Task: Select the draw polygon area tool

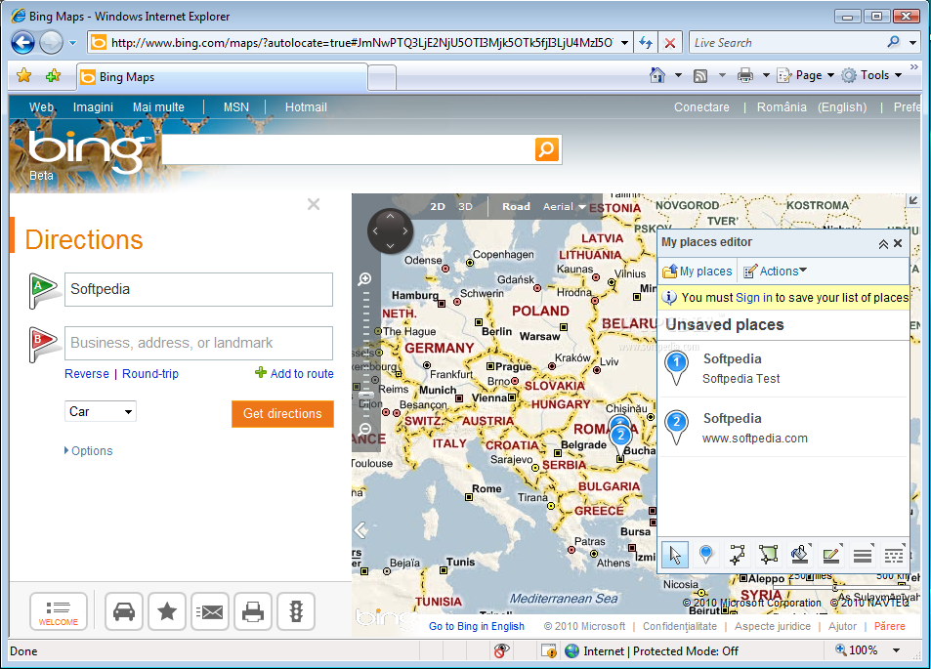Action: (x=768, y=555)
